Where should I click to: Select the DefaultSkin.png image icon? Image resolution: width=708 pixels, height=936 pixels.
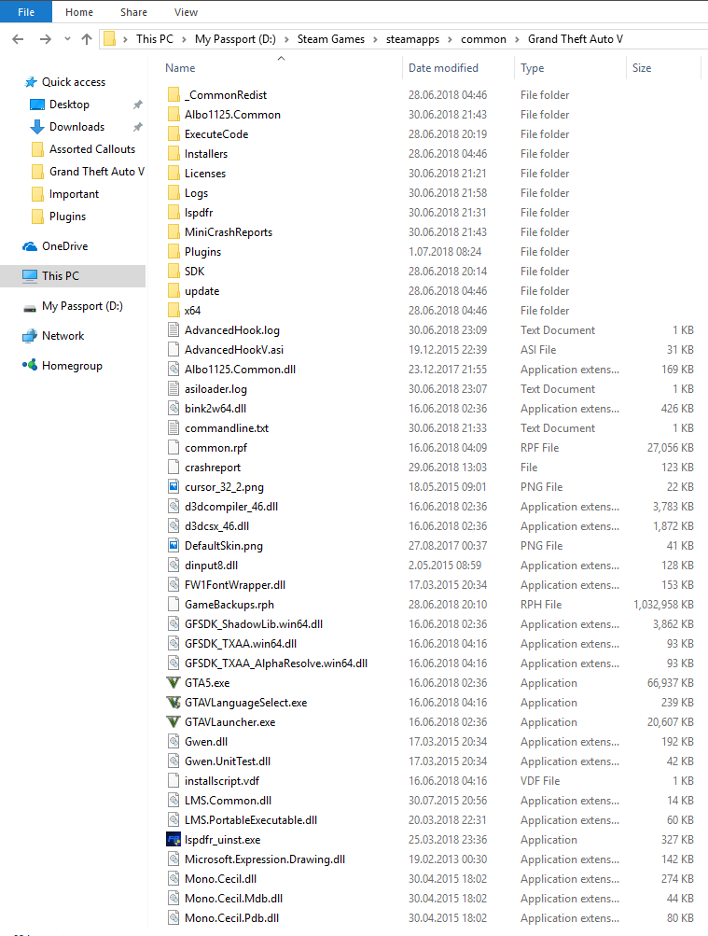pos(174,545)
